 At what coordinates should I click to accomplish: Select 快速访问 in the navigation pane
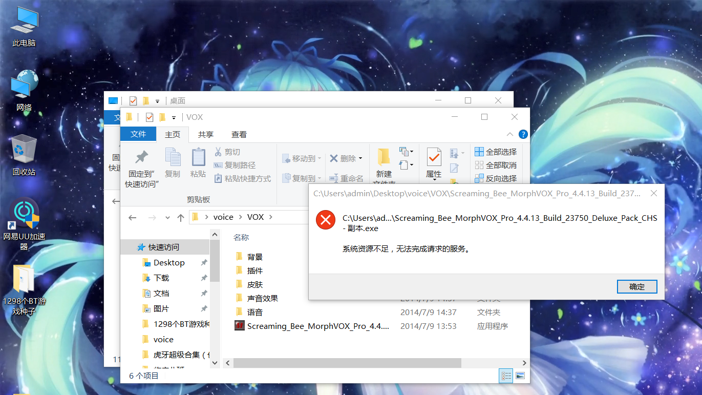click(x=165, y=247)
